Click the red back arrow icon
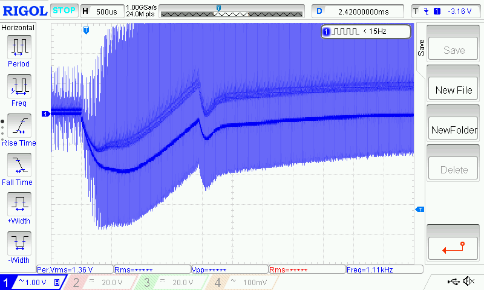Image resolution: width=484 pixels, height=290 pixels. click(x=454, y=246)
